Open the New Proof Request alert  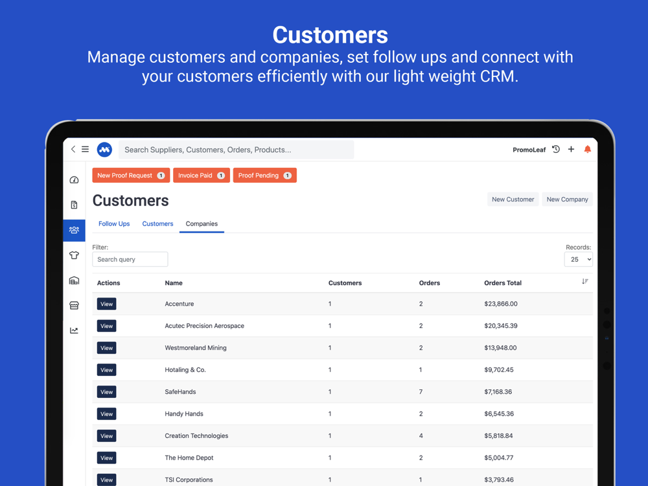131,175
